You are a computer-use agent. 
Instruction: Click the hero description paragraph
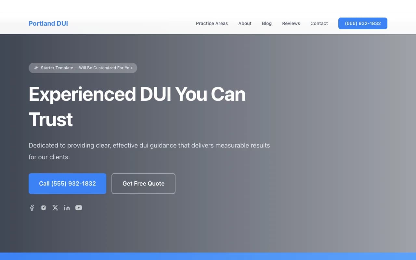(149, 151)
